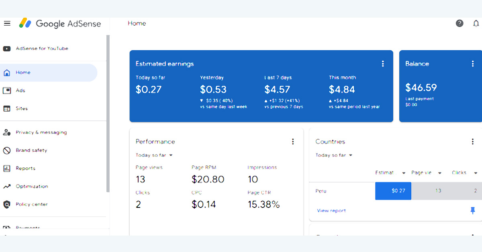Expand Performance 'Today so far' dropdown
482x252 pixels.
[x=154, y=155]
